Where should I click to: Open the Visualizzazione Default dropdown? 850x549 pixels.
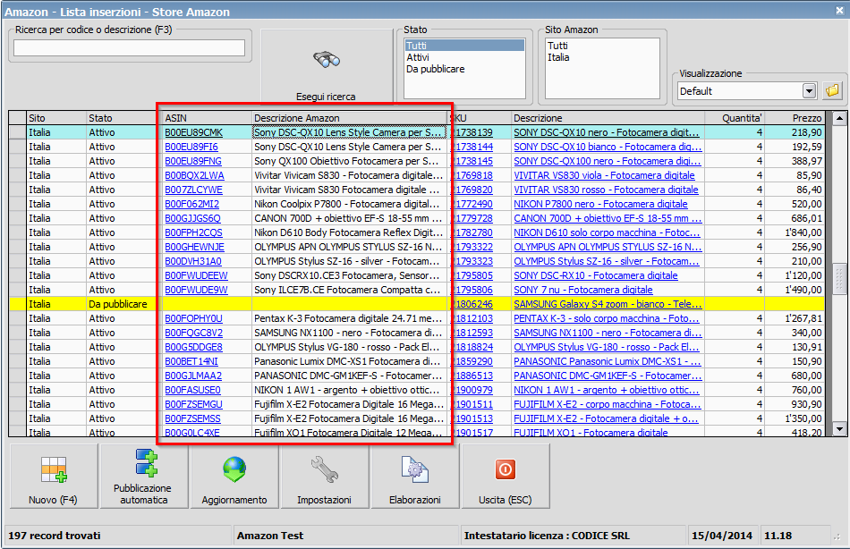pyautogui.click(x=809, y=91)
